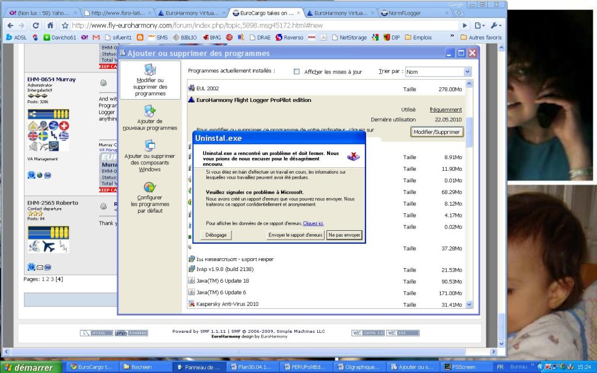The width and height of the screenshot is (597, 373).
Task: Open the browser wrench settings menu
Action: tap(496, 26)
